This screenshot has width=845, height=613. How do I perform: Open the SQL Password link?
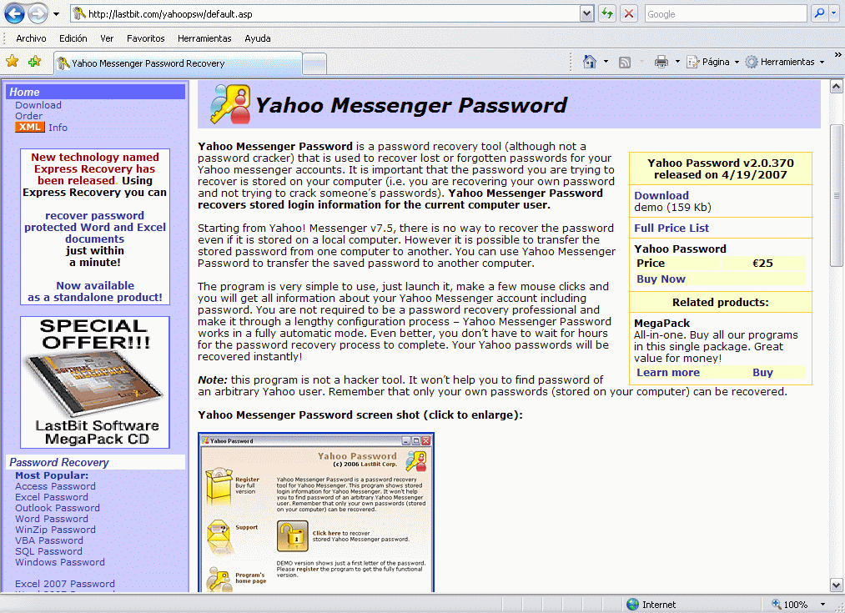[x=49, y=551]
